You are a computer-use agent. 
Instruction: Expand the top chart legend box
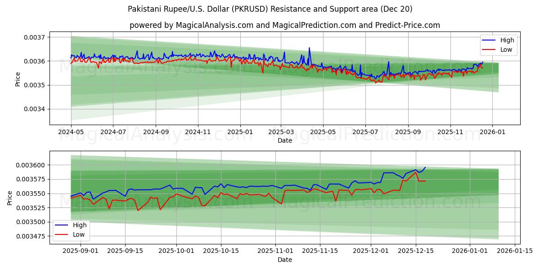[499, 44]
